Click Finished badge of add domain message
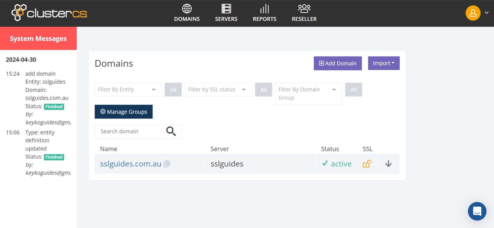 coord(54,106)
